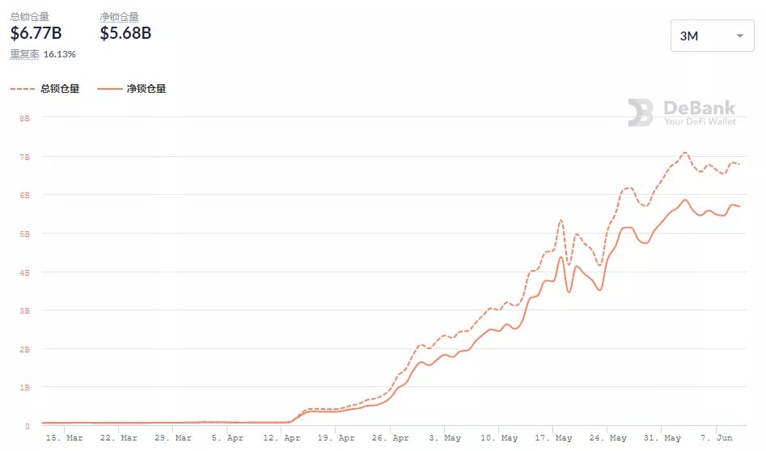The image size is (766, 451).
Task: Click the 重复率 underlined label
Action: pos(24,54)
